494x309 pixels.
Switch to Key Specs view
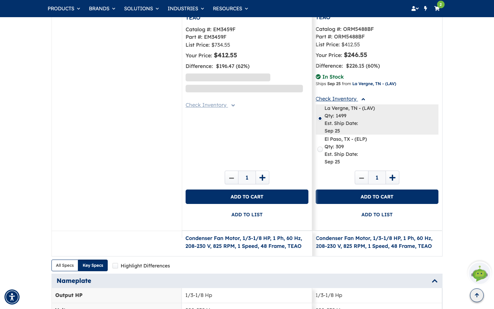pos(93,265)
